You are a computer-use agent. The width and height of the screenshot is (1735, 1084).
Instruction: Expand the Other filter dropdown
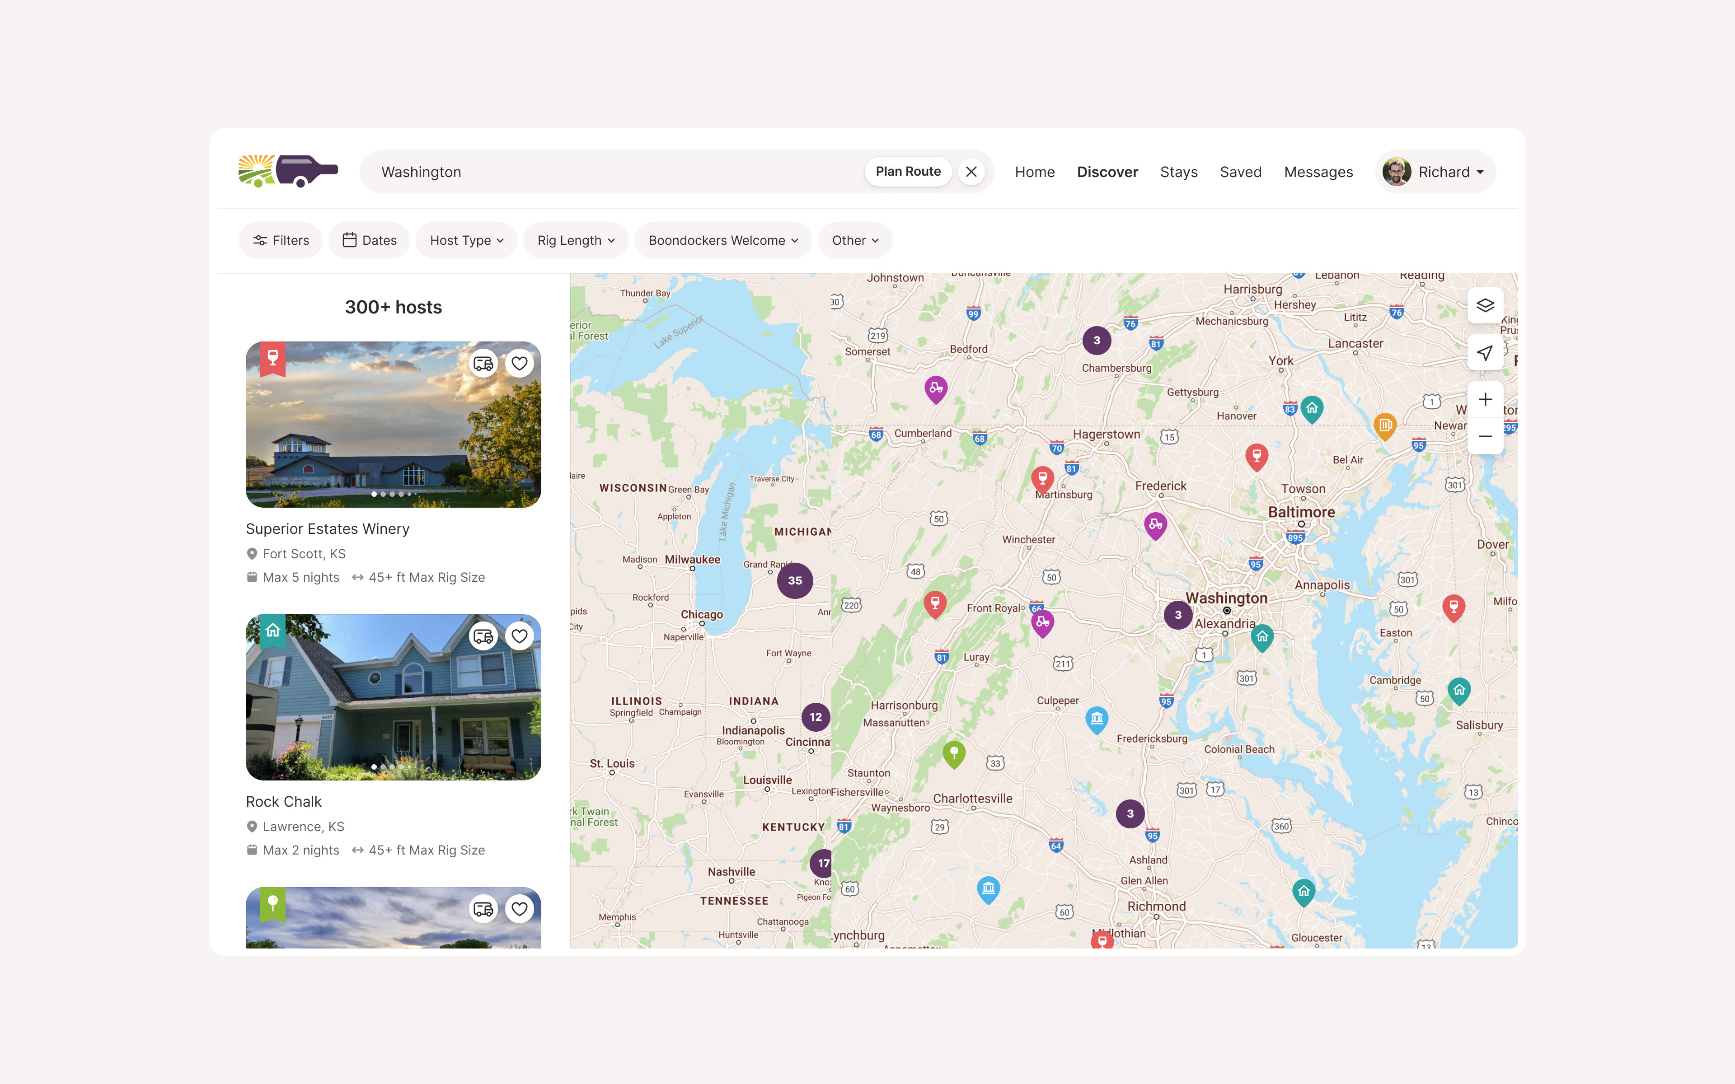tap(854, 240)
